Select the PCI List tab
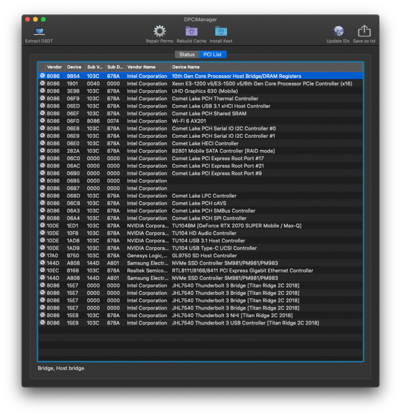This screenshot has height=416, width=401. [212, 55]
